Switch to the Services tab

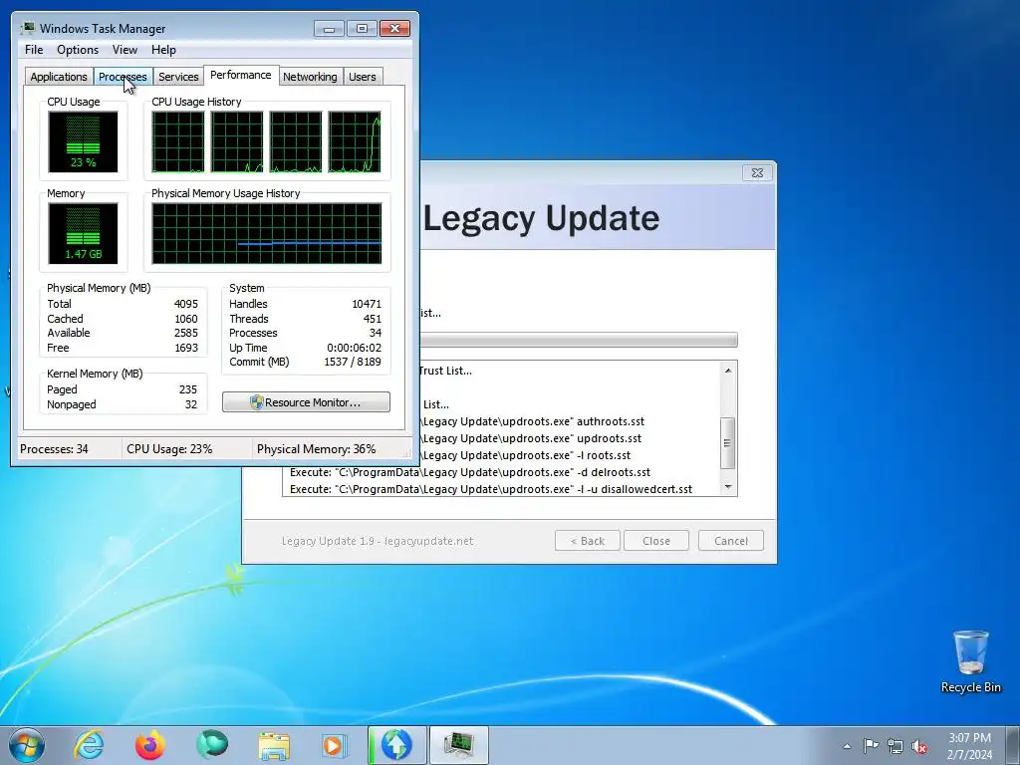178,77
